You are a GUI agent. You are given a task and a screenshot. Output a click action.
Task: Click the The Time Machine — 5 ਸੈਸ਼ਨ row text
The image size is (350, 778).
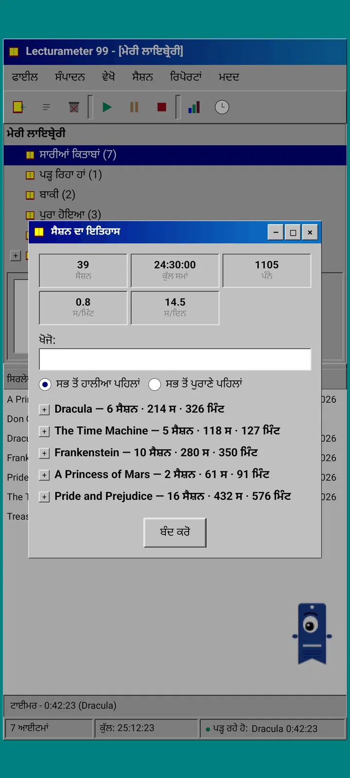point(167,431)
